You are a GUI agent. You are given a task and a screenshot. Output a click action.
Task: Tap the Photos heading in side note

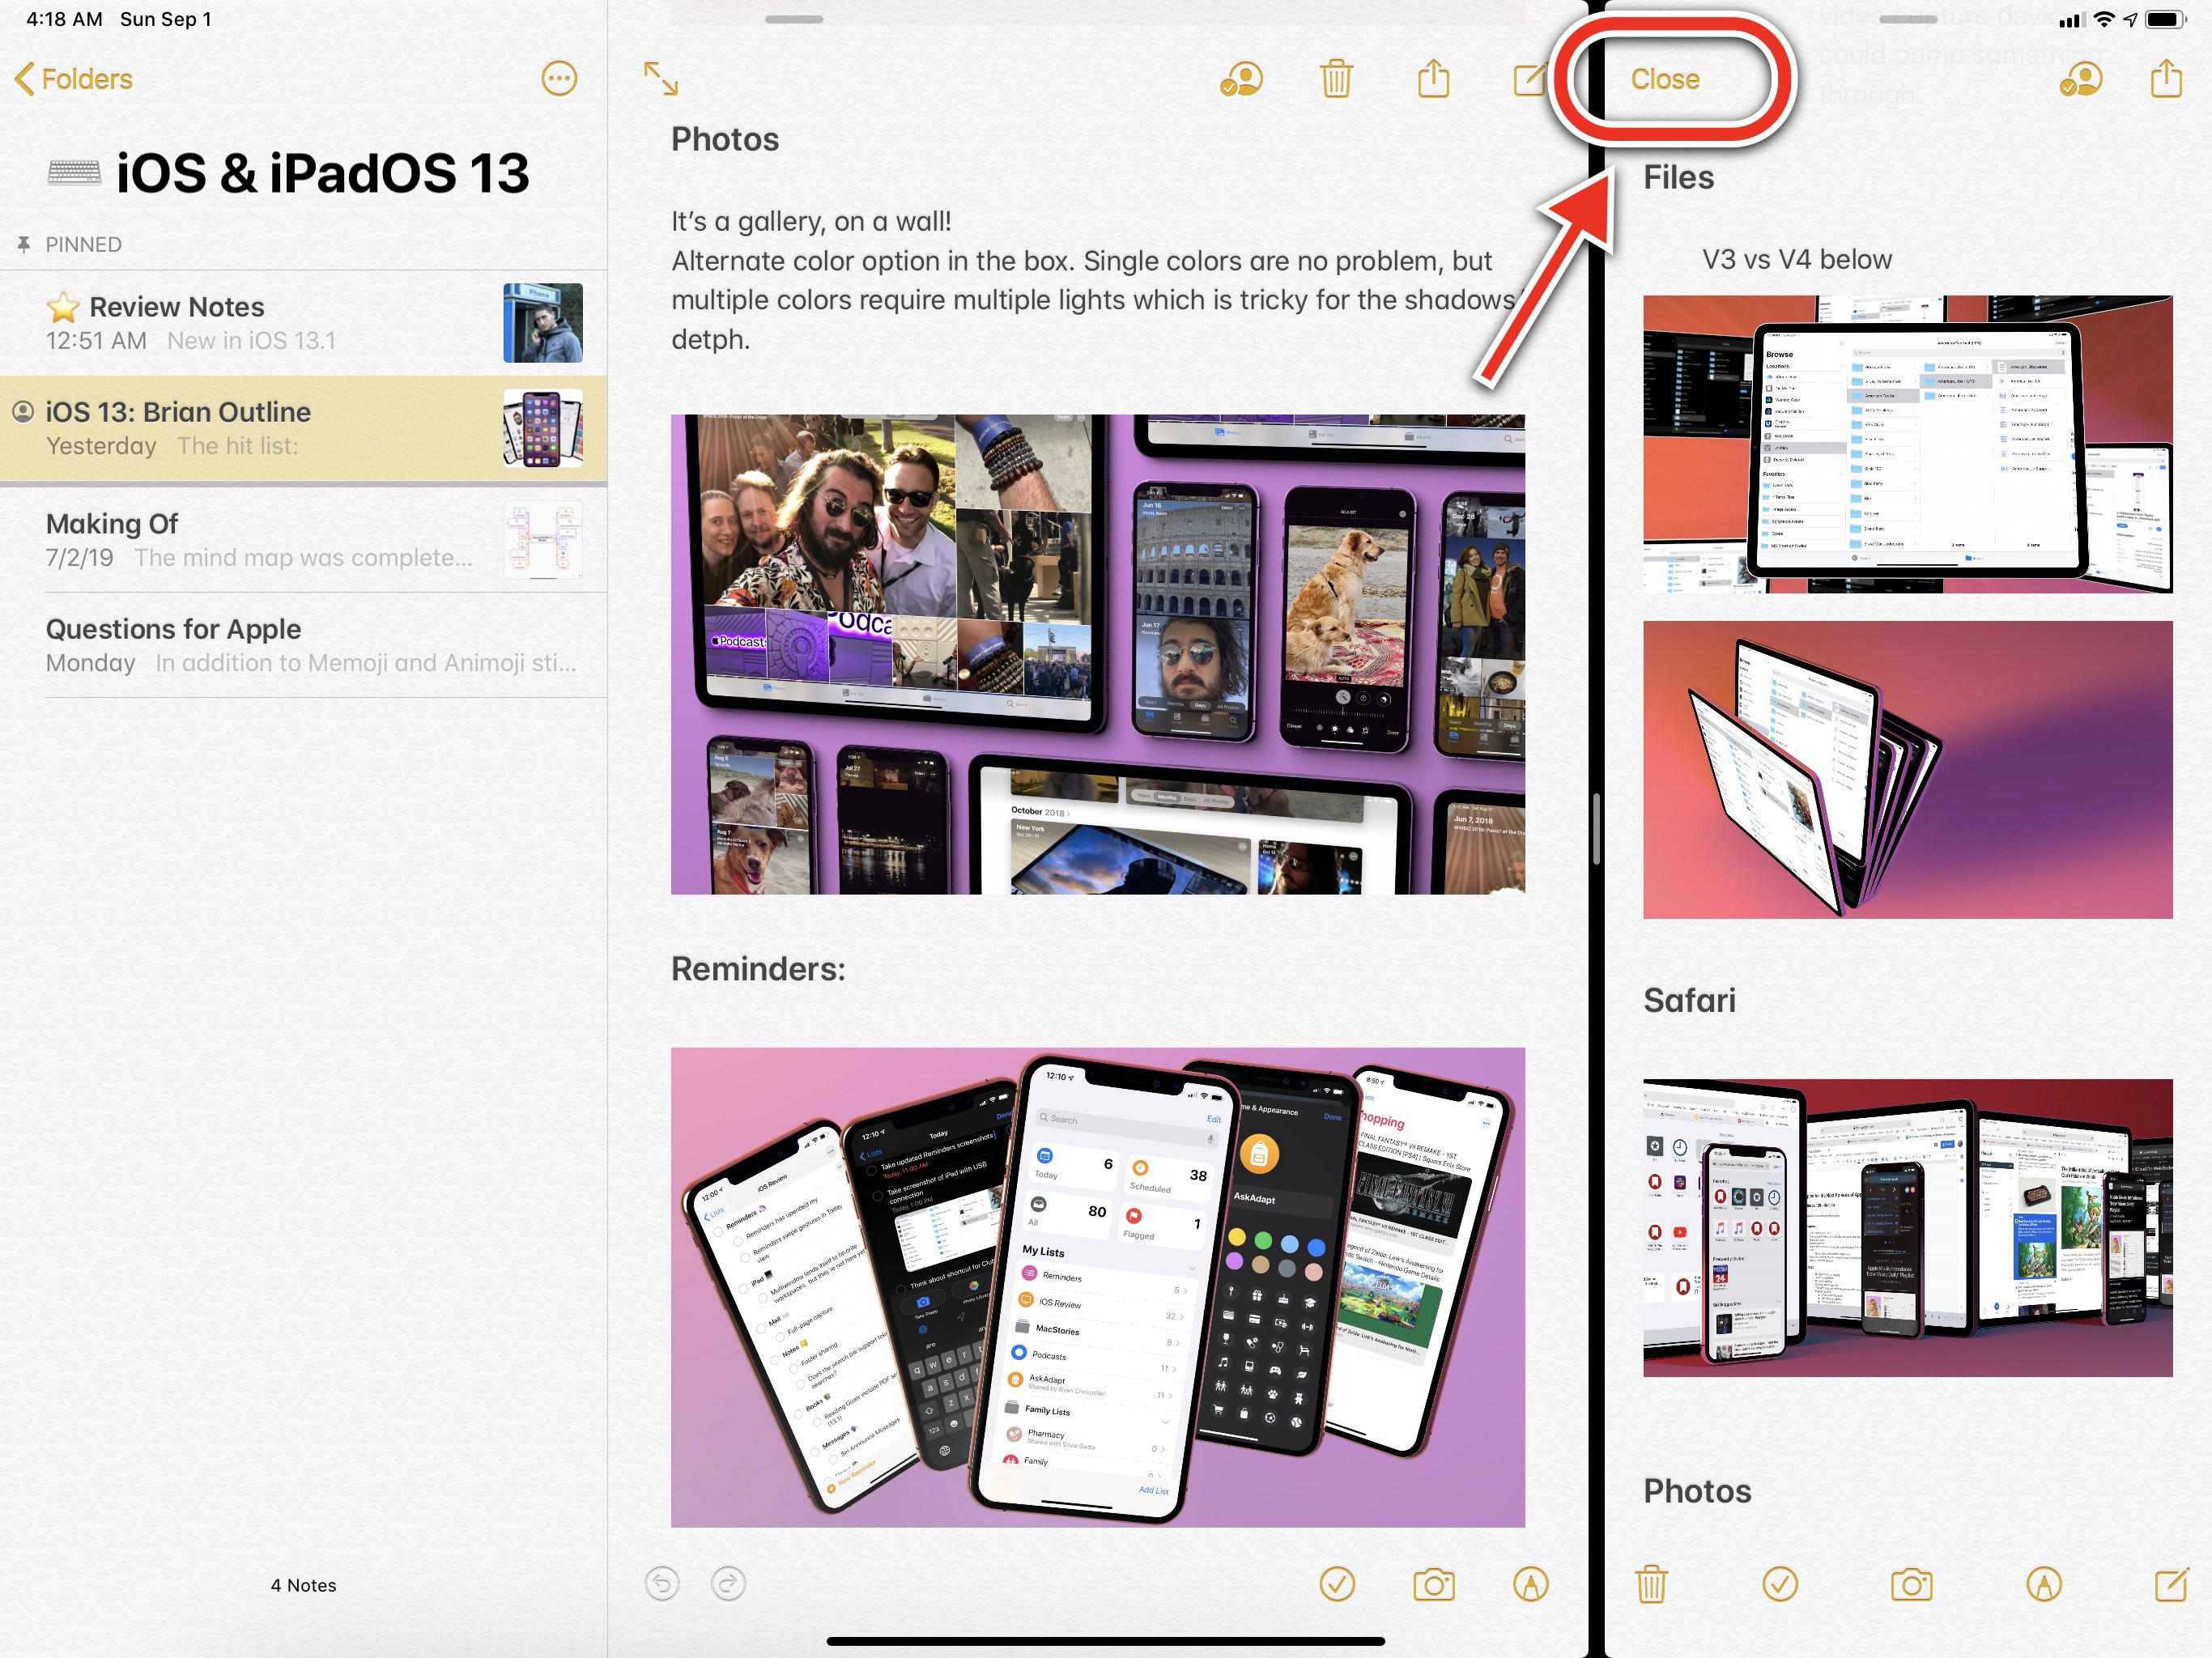click(1697, 1491)
